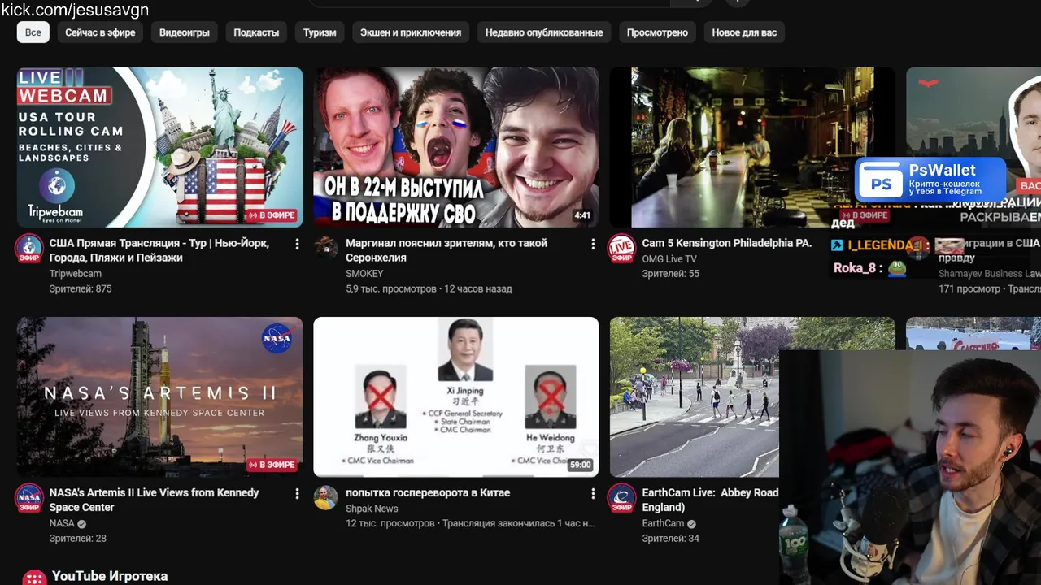
Task: Open options menu for NASA's Artemis II video
Action: (x=297, y=493)
